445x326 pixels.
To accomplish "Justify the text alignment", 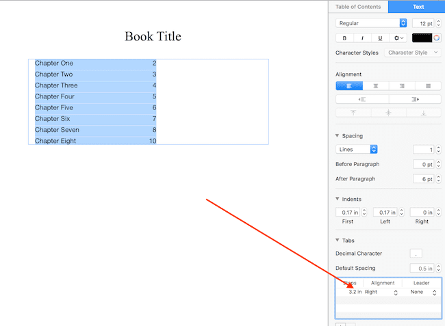I will coord(428,86).
